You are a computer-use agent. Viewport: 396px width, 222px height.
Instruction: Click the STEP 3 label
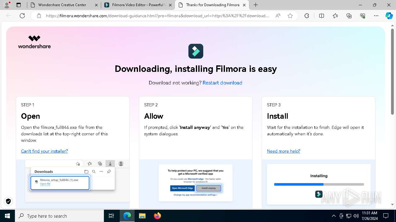click(x=274, y=105)
